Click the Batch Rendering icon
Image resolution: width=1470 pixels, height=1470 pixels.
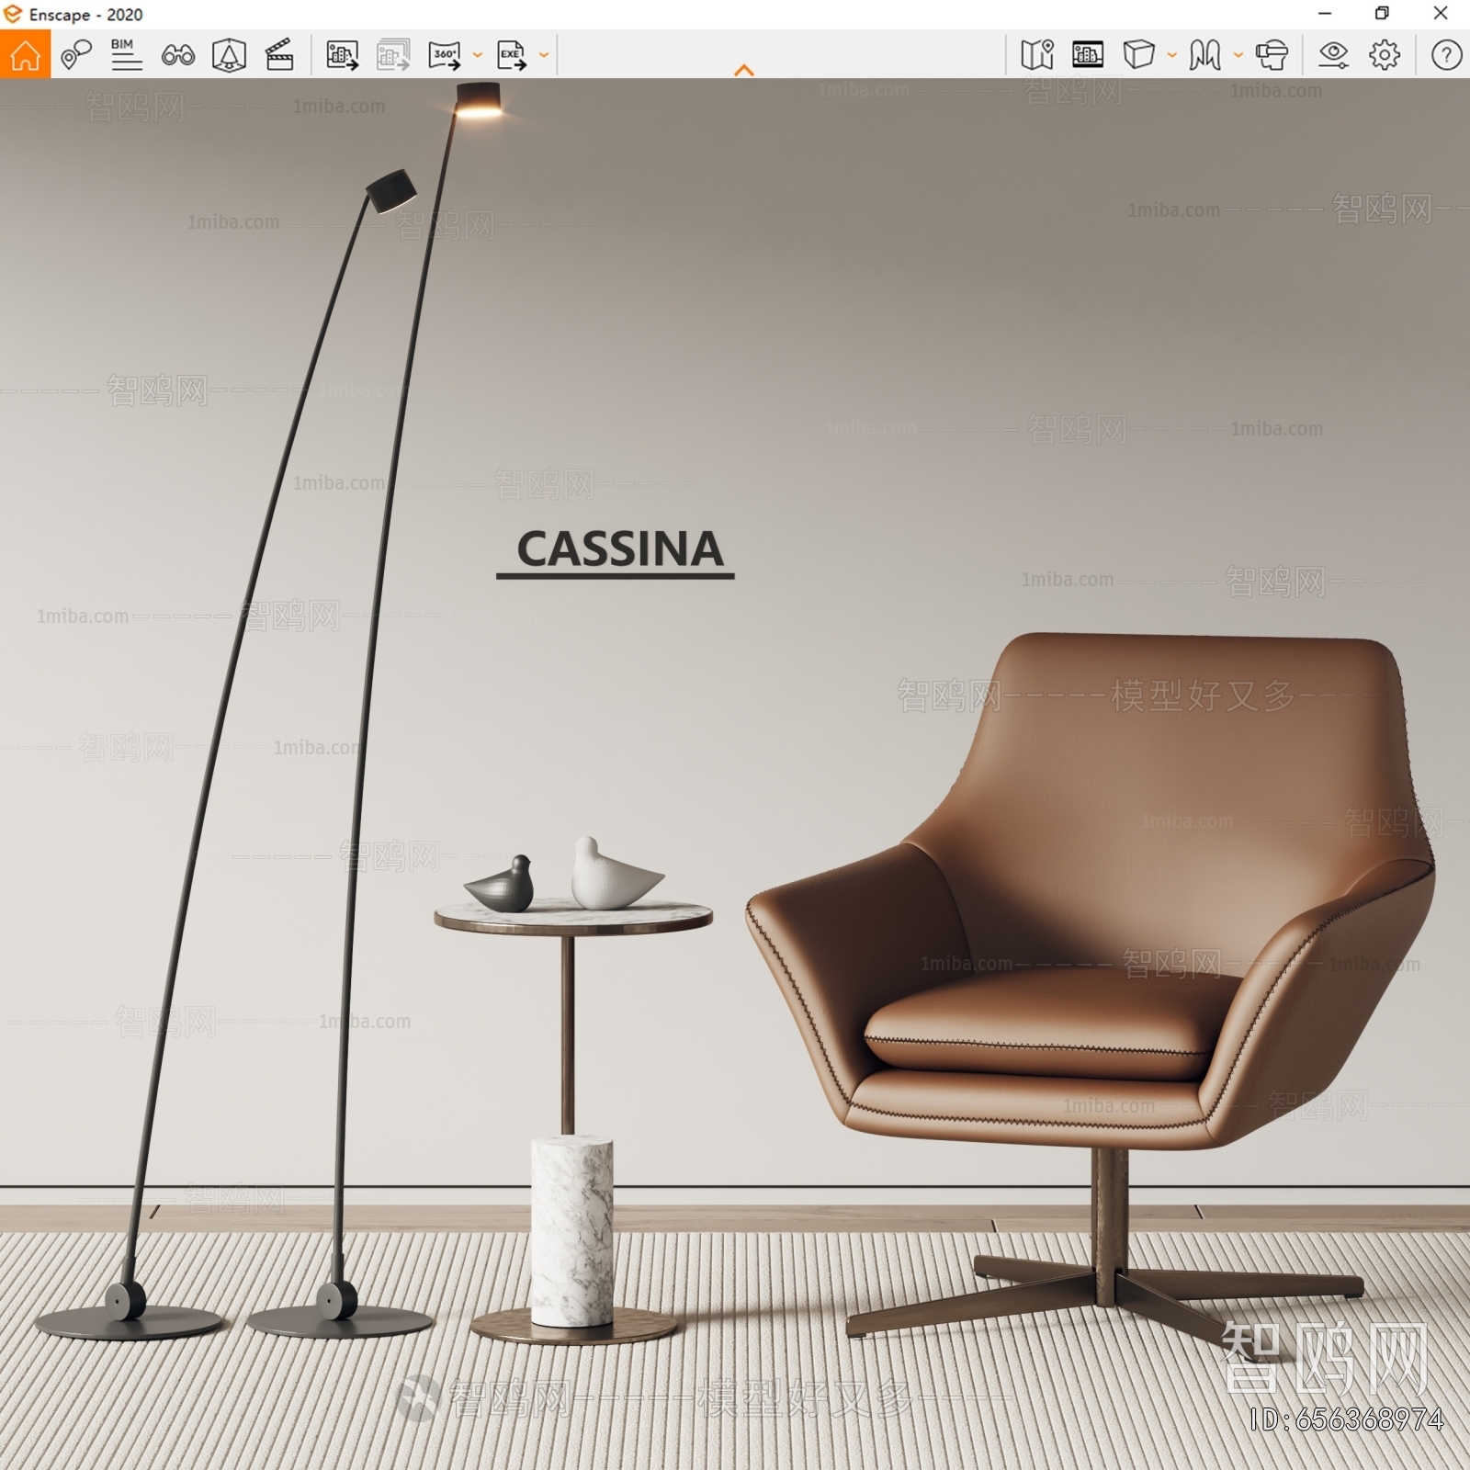pos(393,55)
